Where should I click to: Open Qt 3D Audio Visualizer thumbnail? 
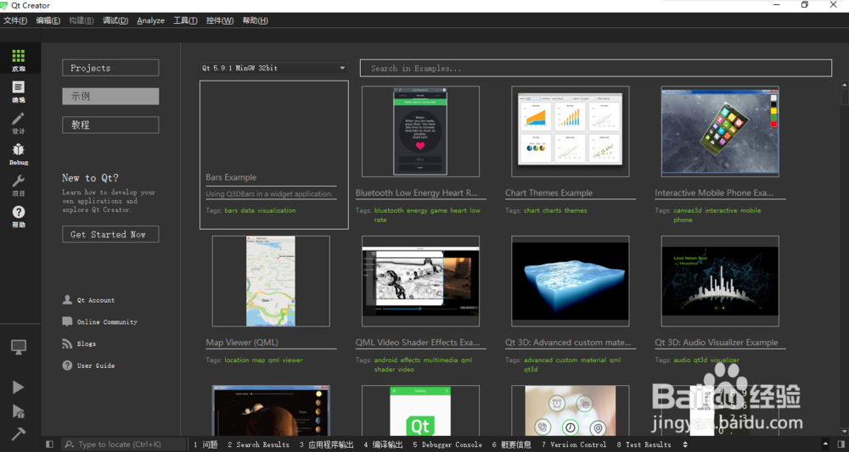pos(720,282)
